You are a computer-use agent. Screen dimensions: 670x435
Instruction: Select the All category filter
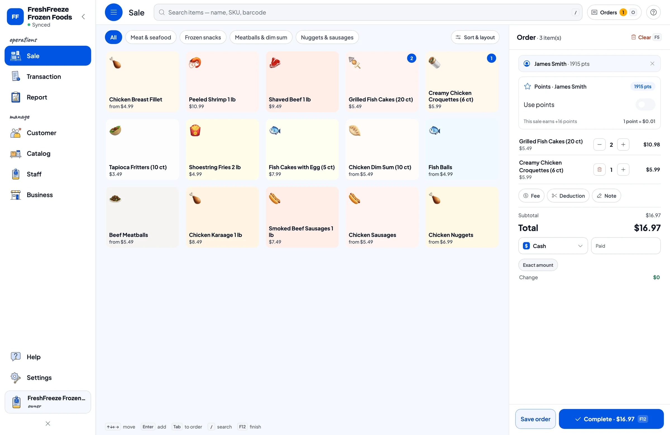click(x=113, y=37)
